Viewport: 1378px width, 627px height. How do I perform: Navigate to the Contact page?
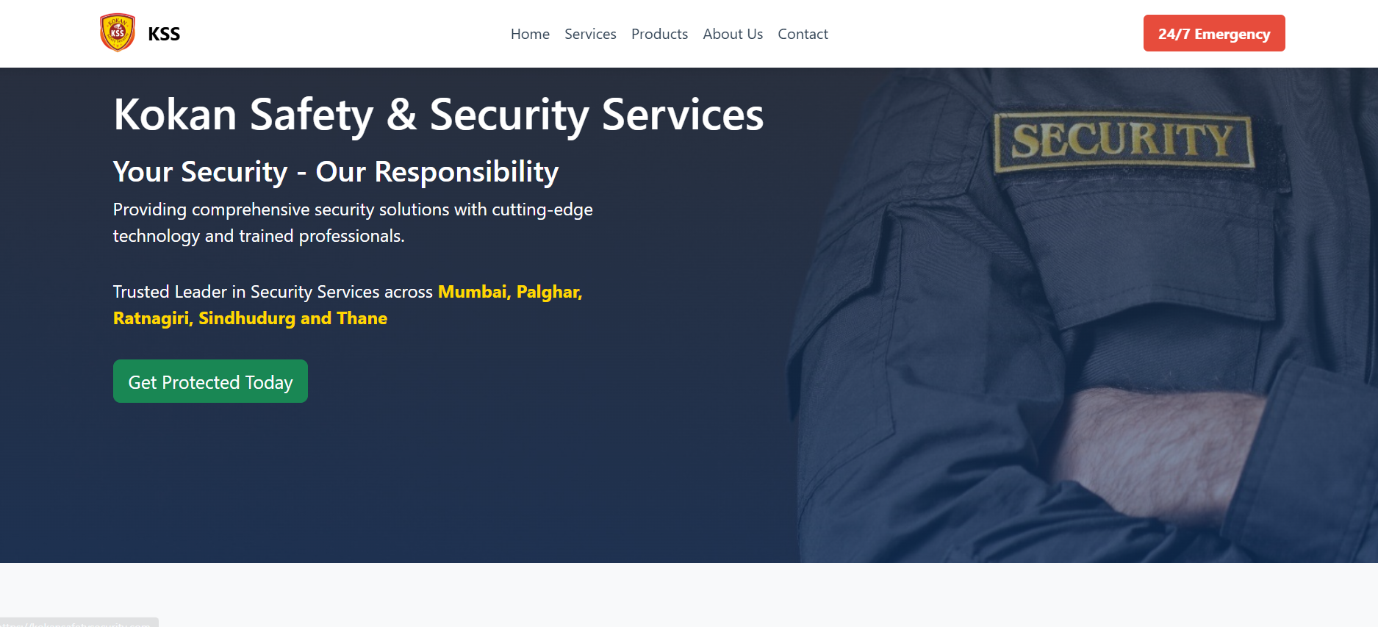803,34
